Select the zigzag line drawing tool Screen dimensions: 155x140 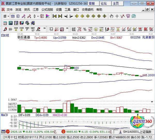tap(122, 16)
